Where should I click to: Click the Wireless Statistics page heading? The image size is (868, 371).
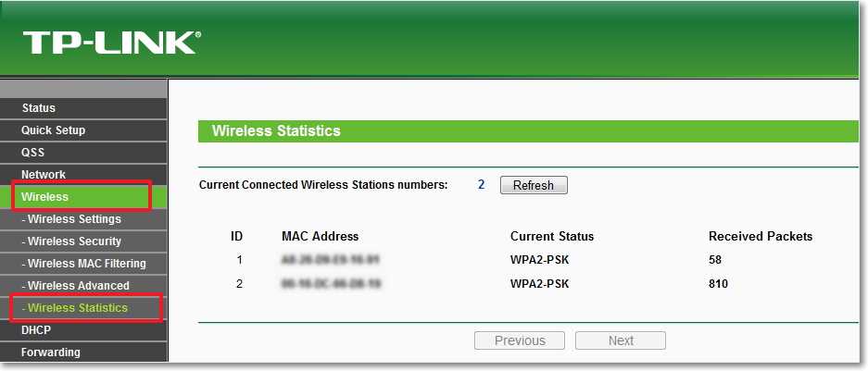276,131
